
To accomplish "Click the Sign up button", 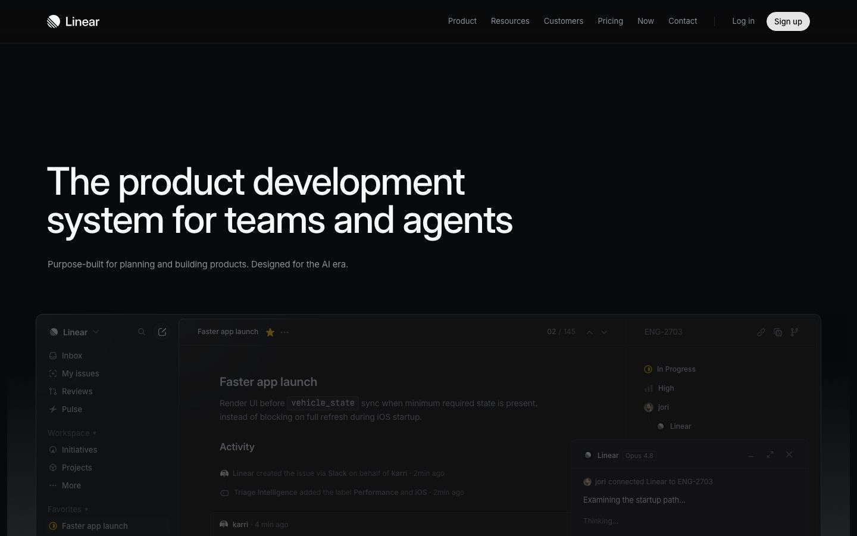I will point(788,21).
